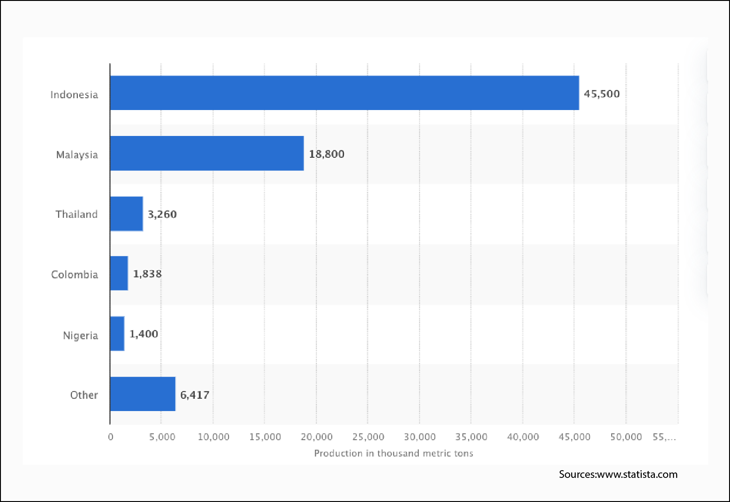Select the Thailand bar
730x502 pixels.
point(127,214)
